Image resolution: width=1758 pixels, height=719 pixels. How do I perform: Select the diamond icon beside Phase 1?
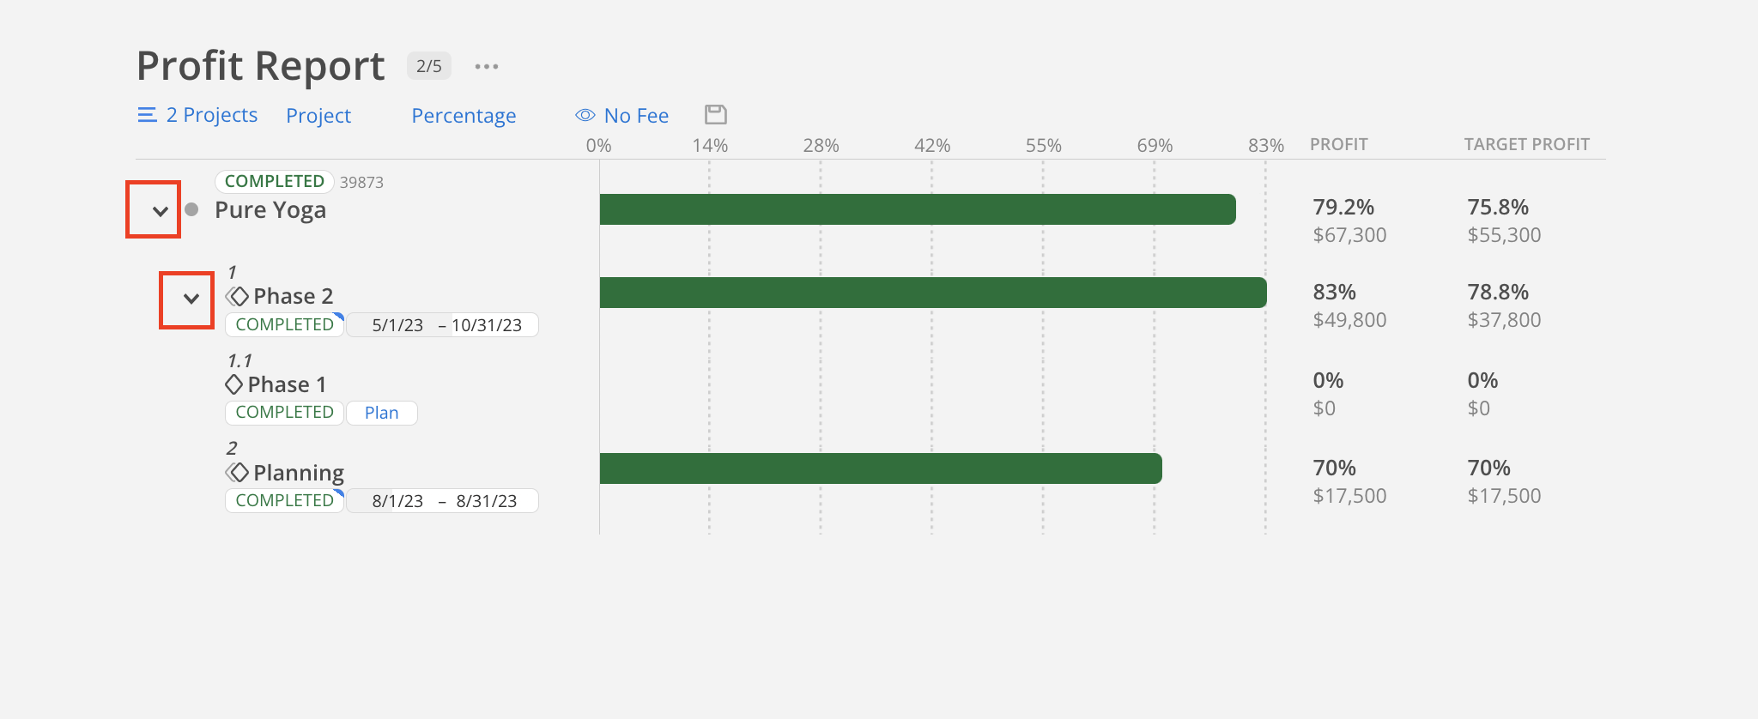233,384
